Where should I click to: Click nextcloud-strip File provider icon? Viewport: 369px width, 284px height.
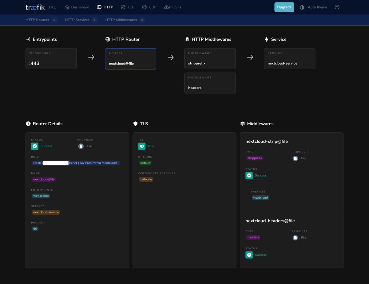pyautogui.click(x=295, y=158)
